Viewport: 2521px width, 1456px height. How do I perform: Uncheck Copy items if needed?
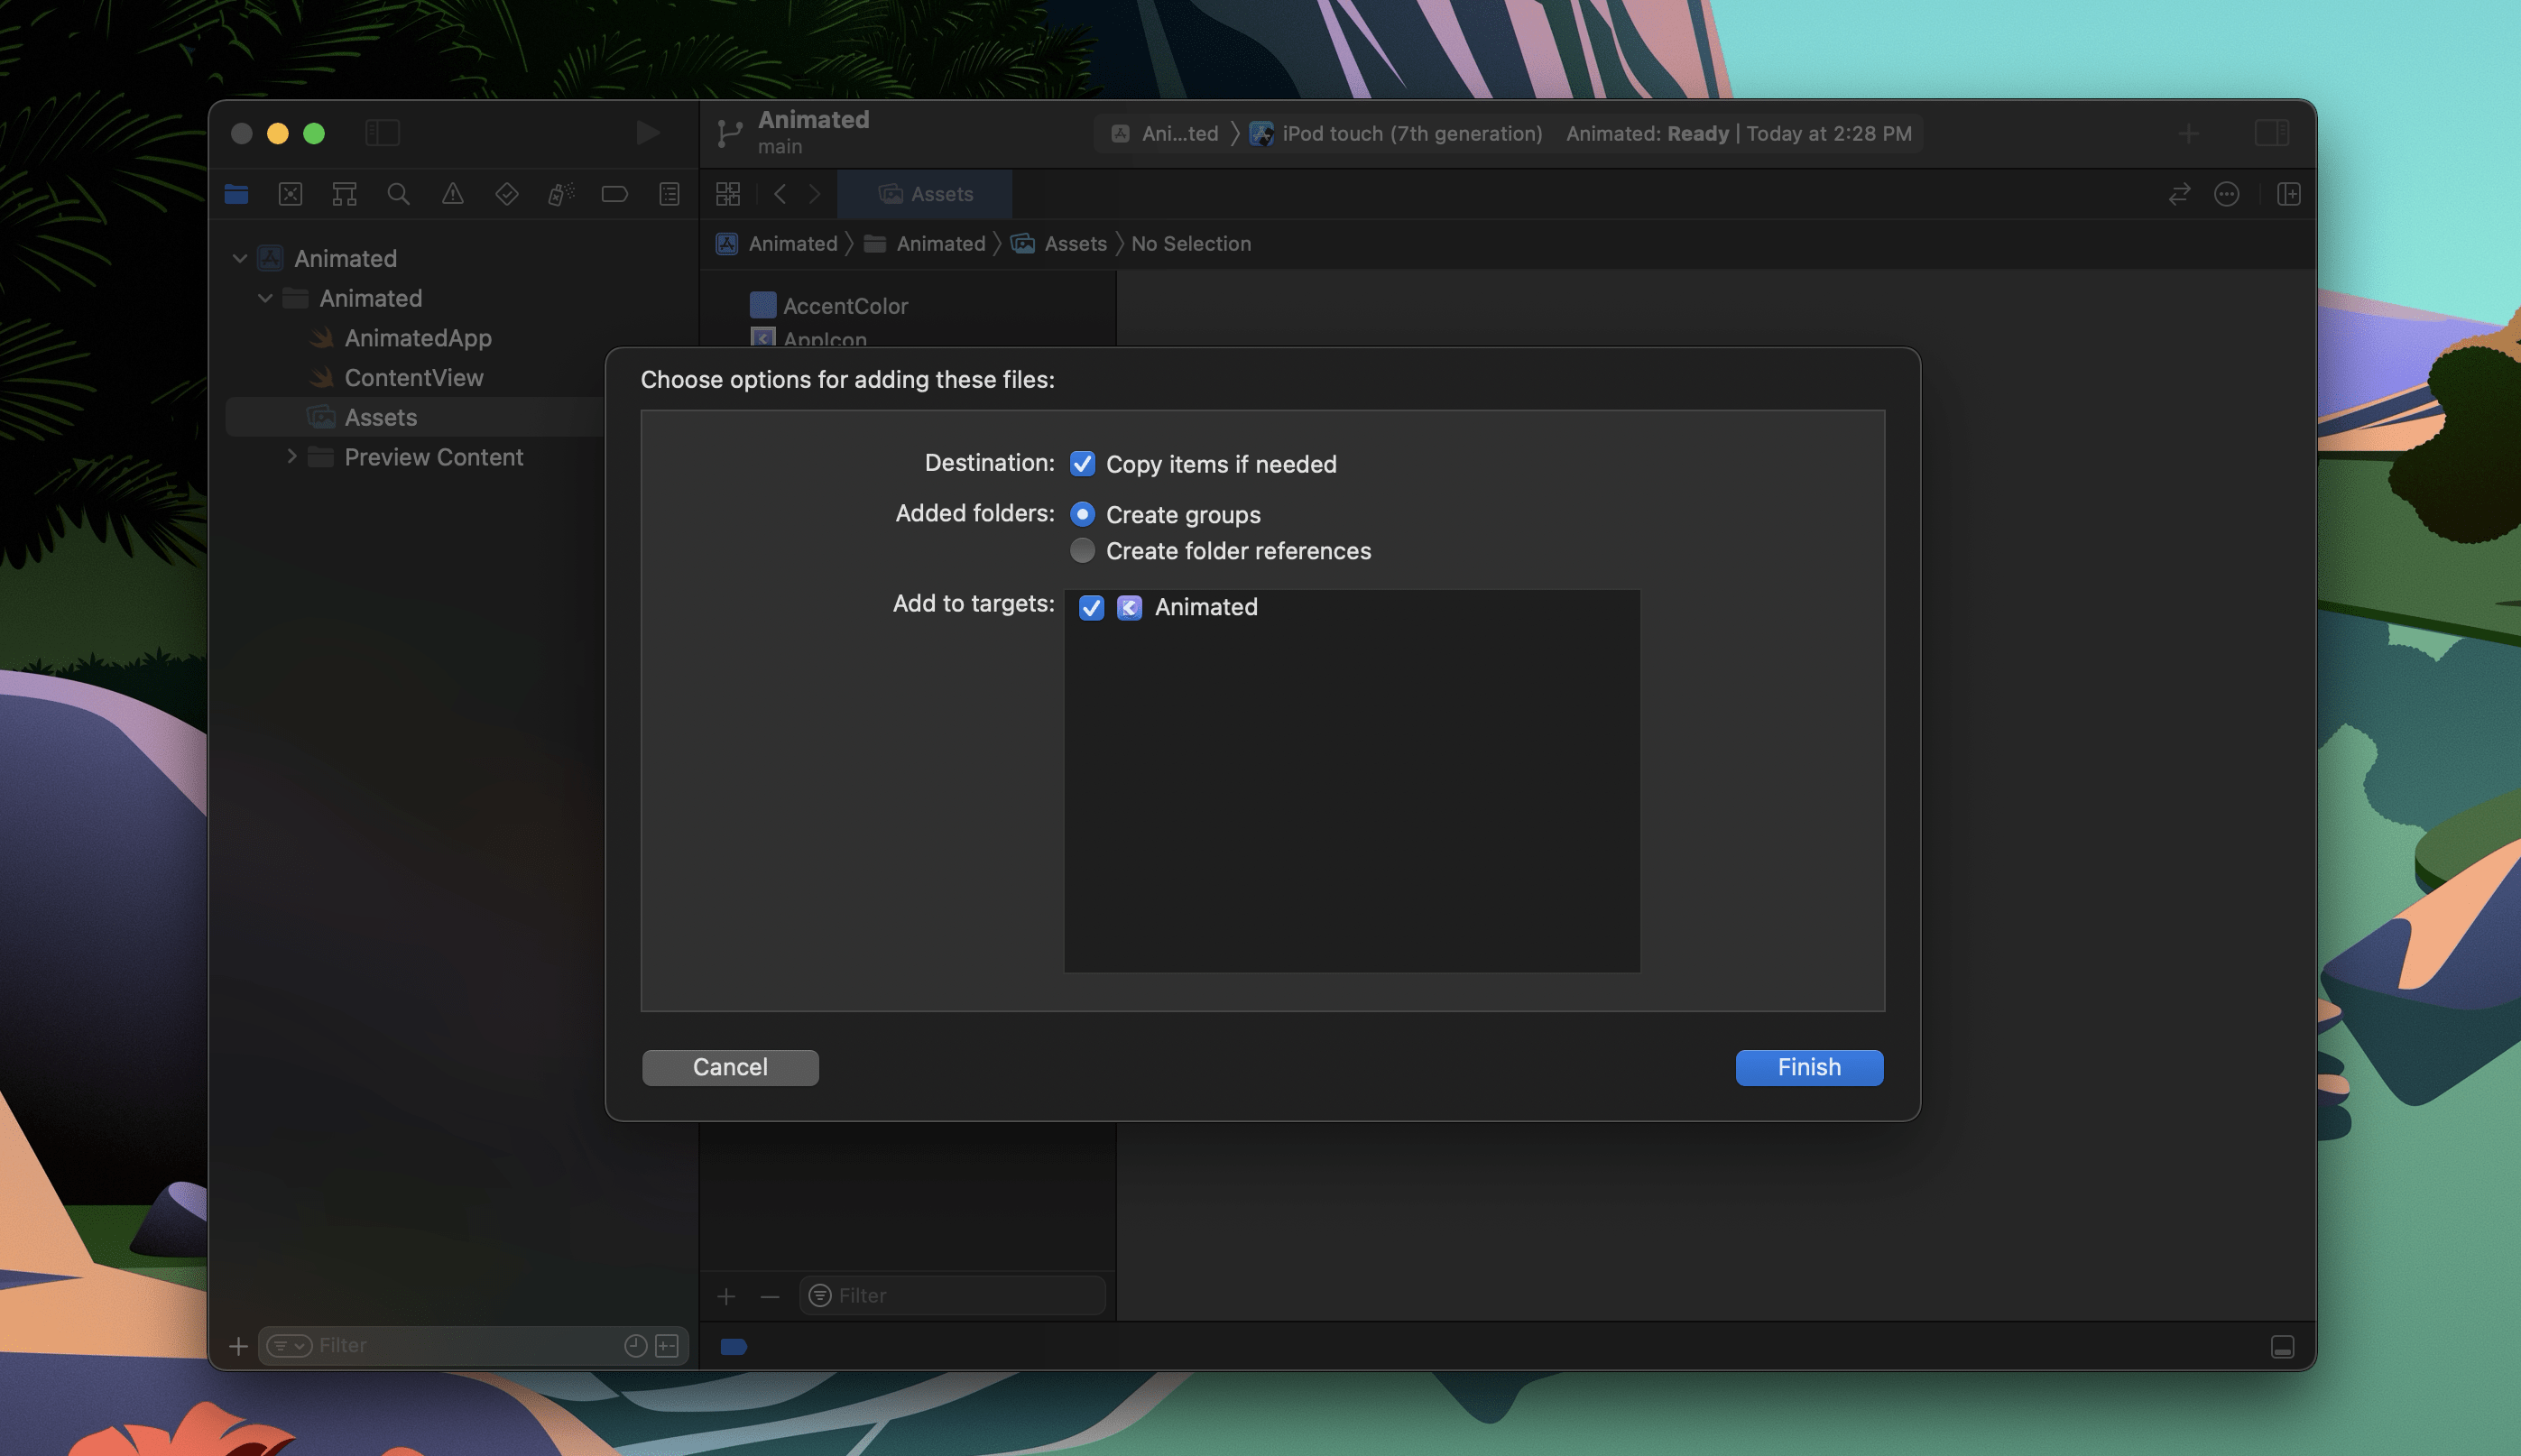1082,464
